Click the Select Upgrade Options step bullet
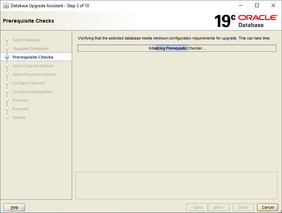 tap(7, 65)
